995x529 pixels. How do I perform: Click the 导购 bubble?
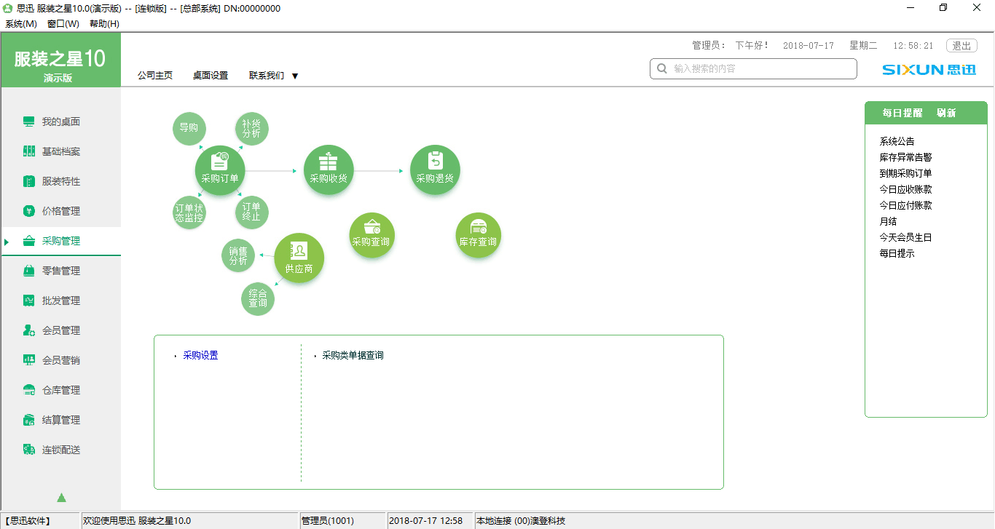[x=189, y=128]
